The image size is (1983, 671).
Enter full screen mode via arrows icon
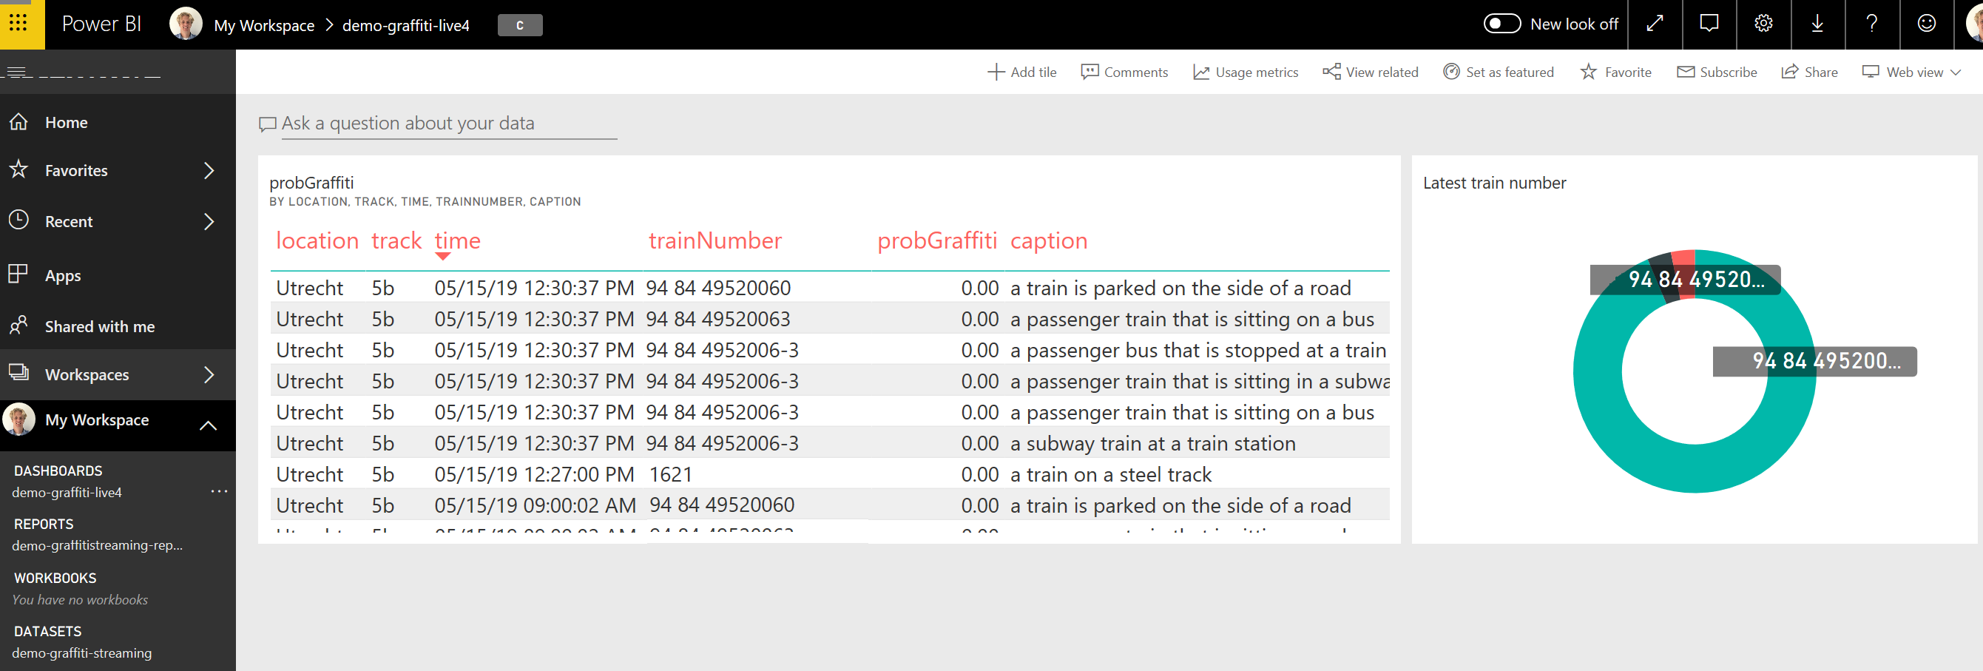(1655, 24)
